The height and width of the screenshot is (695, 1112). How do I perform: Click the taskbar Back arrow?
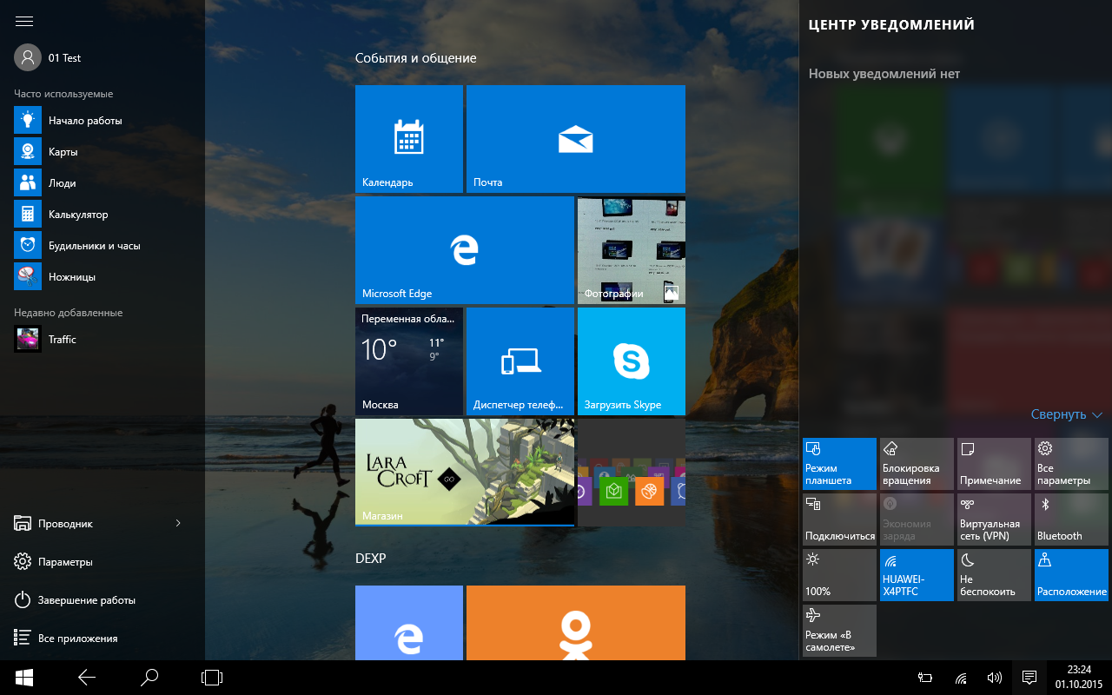click(87, 678)
